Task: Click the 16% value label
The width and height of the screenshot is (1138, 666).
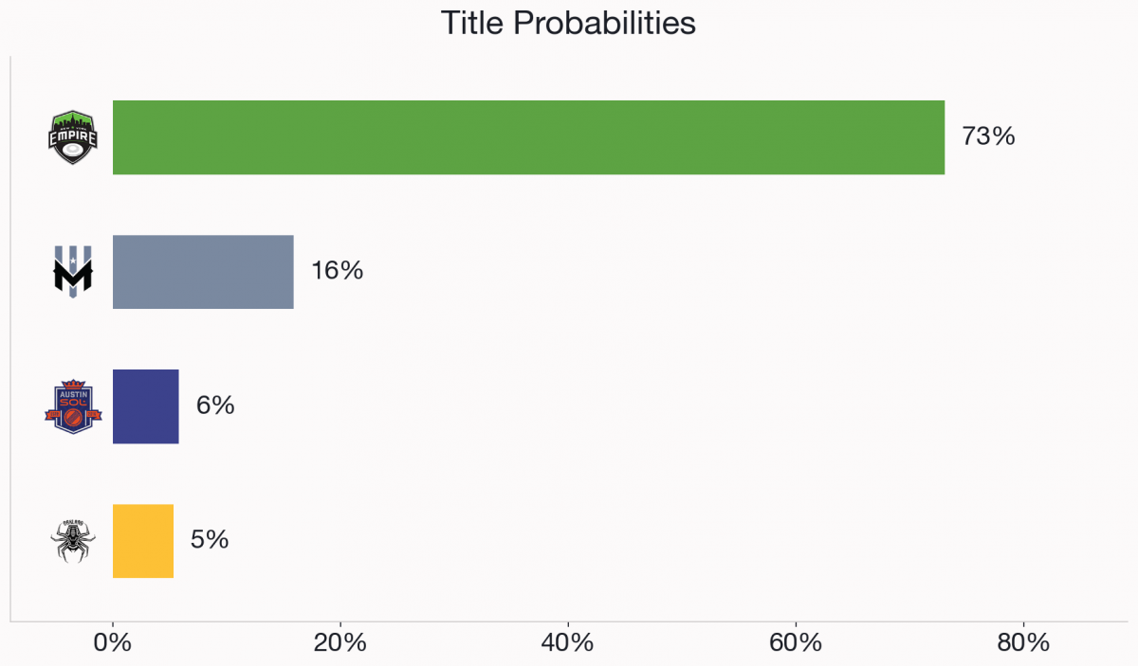Action: 338,271
